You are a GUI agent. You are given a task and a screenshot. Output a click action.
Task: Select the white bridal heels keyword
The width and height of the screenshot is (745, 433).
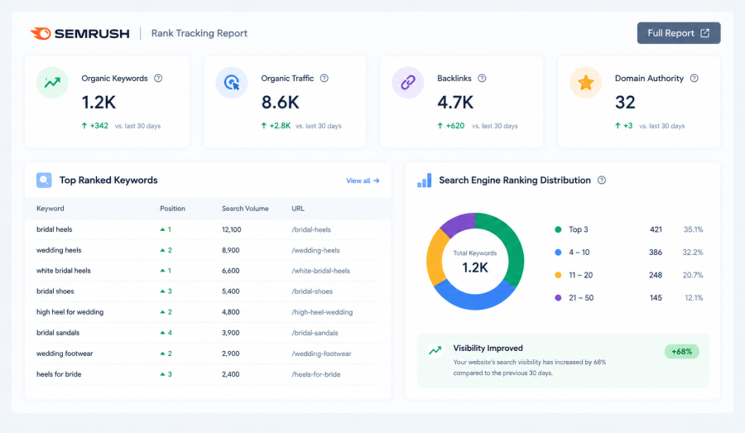point(64,271)
